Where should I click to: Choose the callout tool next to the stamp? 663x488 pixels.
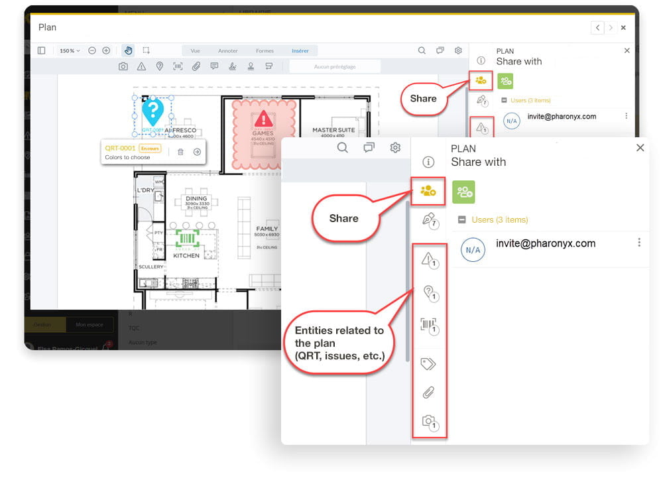point(269,66)
